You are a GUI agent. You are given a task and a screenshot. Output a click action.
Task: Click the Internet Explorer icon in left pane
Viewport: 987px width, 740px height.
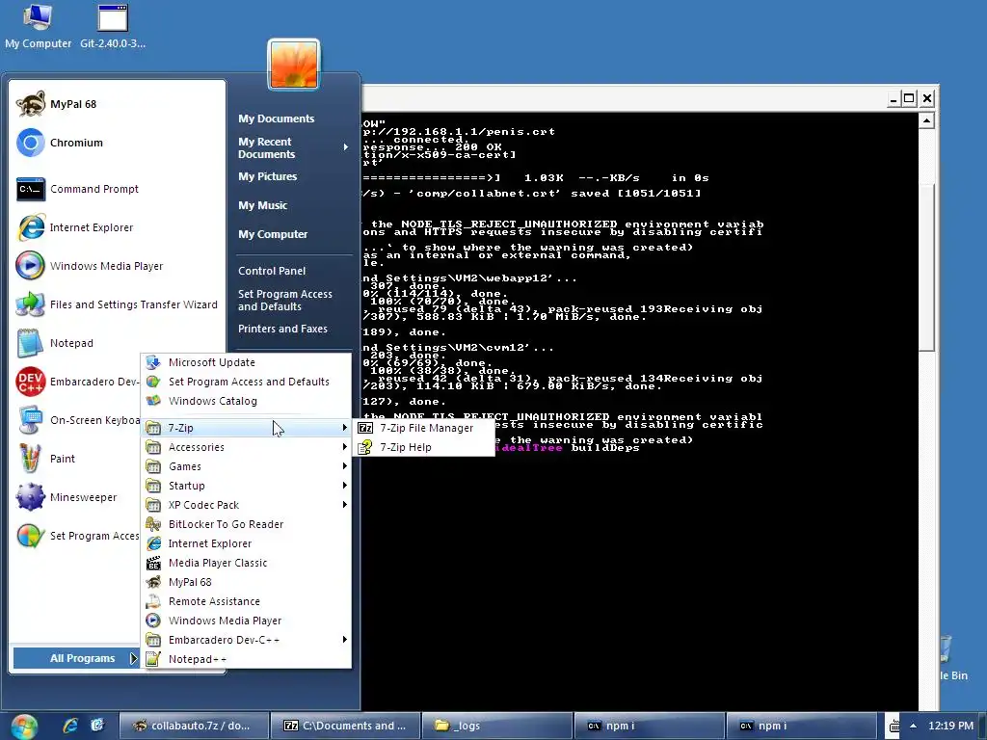pos(30,227)
